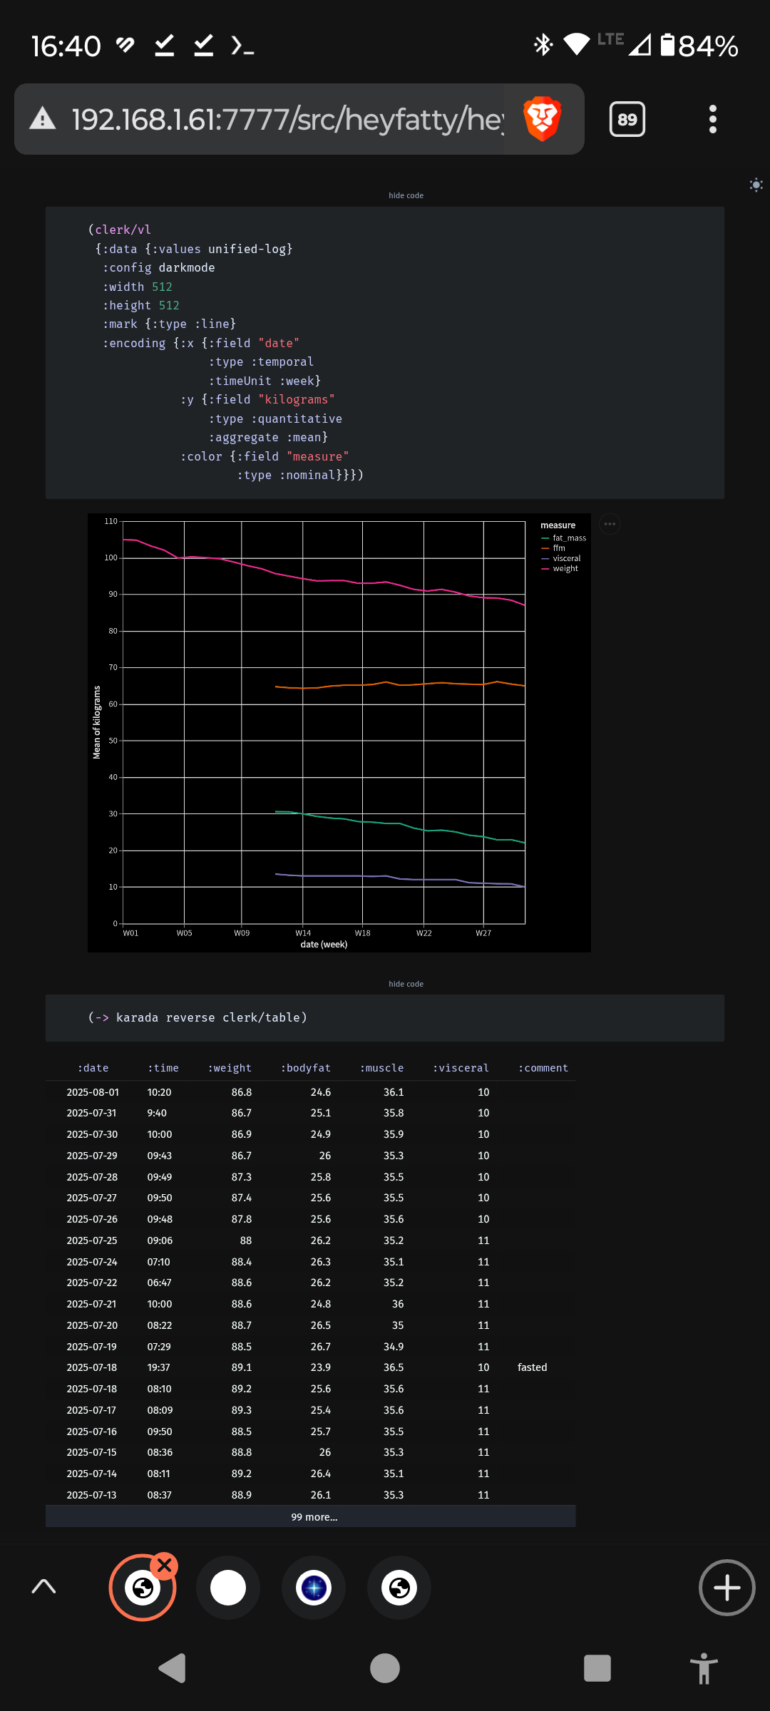This screenshot has height=1711, width=770.
Task: Tap the fat_mass legend color entry
Action: (563, 538)
